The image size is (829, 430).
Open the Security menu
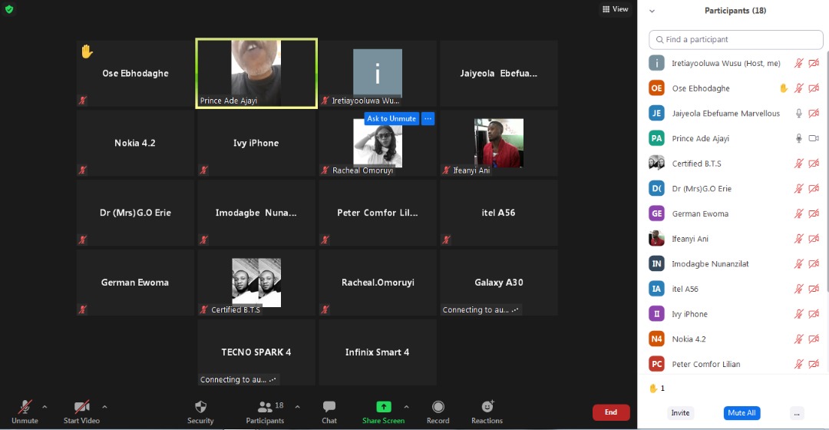pyautogui.click(x=200, y=412)
